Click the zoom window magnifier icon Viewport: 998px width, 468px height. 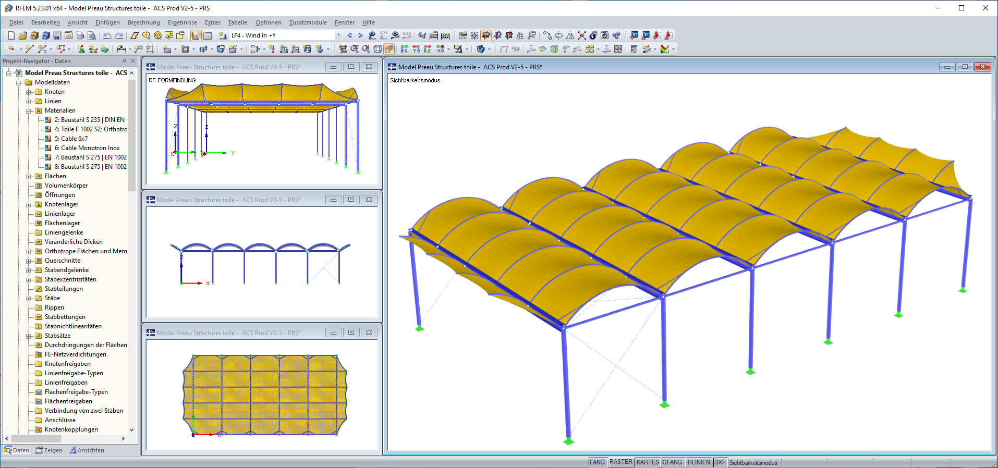point(355,49)
